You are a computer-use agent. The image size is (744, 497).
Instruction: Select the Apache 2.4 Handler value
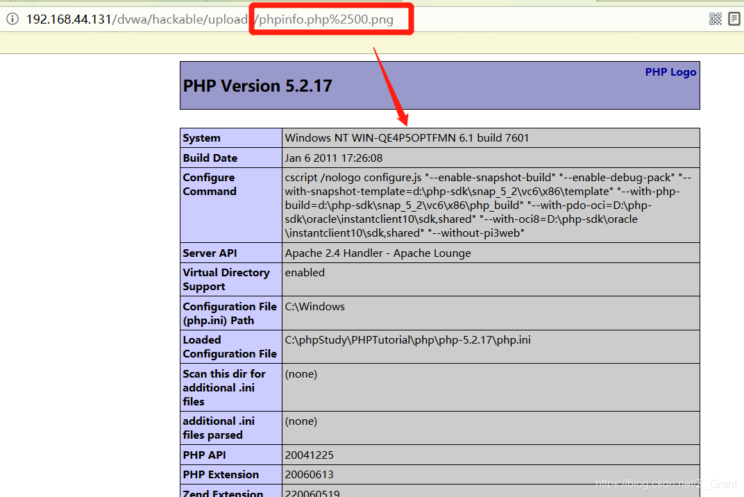378,253
